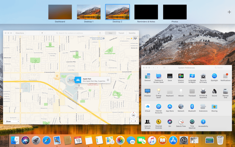The image size is (235, 147).
Task: Open the Show dropdown in Maps
Action: point(12,121)
